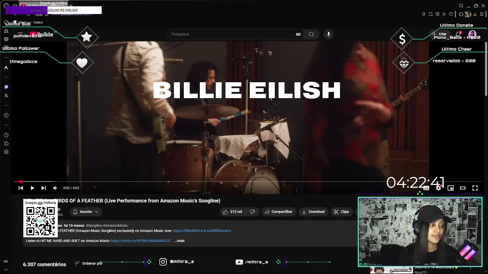Click the Download button
Image resolution: width=488 pixels, height=274 pixels.
coord(313,212)
